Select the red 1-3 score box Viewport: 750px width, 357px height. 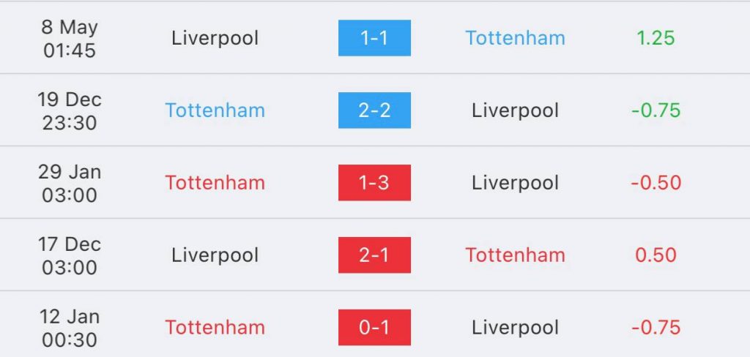(x=374, y=183)
